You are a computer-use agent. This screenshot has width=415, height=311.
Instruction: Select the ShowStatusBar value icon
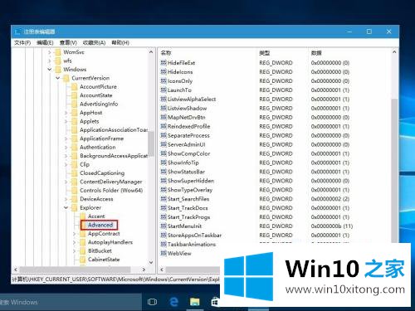pyautogui.click(x=164, y=172)
